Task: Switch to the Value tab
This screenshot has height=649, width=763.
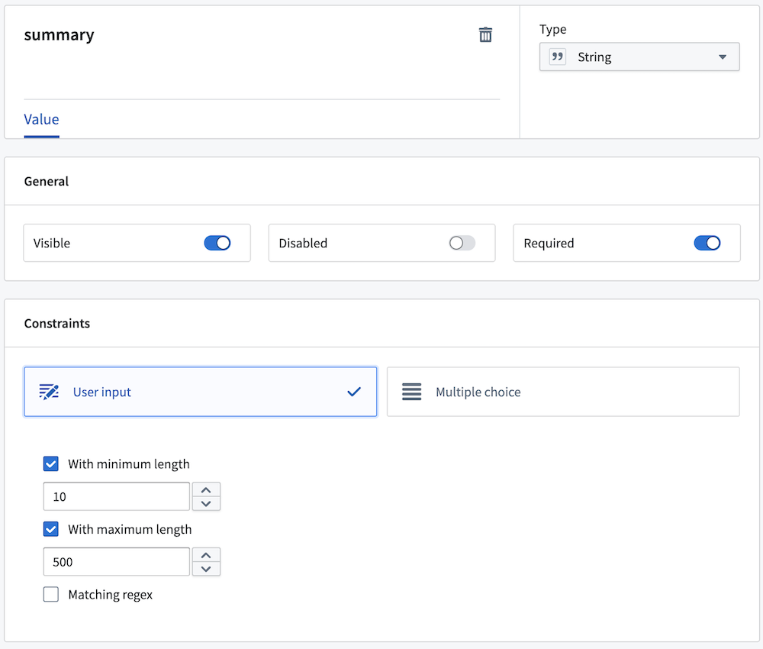Action: [41, 120]
